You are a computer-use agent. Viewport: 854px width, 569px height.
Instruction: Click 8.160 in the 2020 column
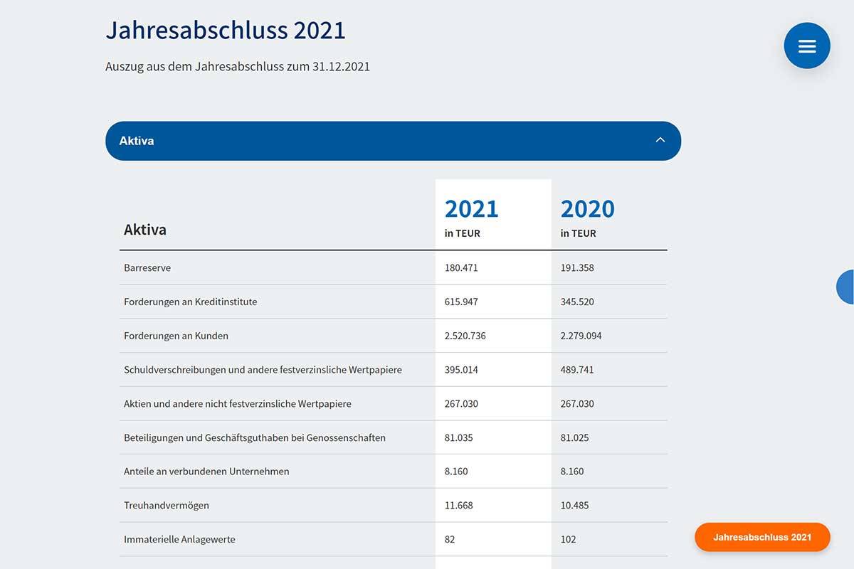coord(572,472)
